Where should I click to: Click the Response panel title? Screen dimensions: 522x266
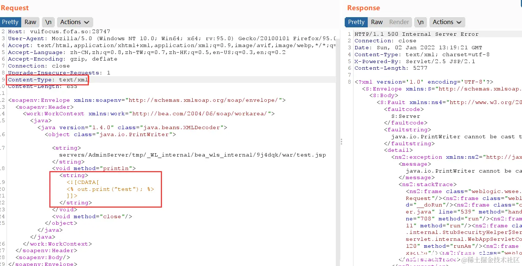pos(363,8)
